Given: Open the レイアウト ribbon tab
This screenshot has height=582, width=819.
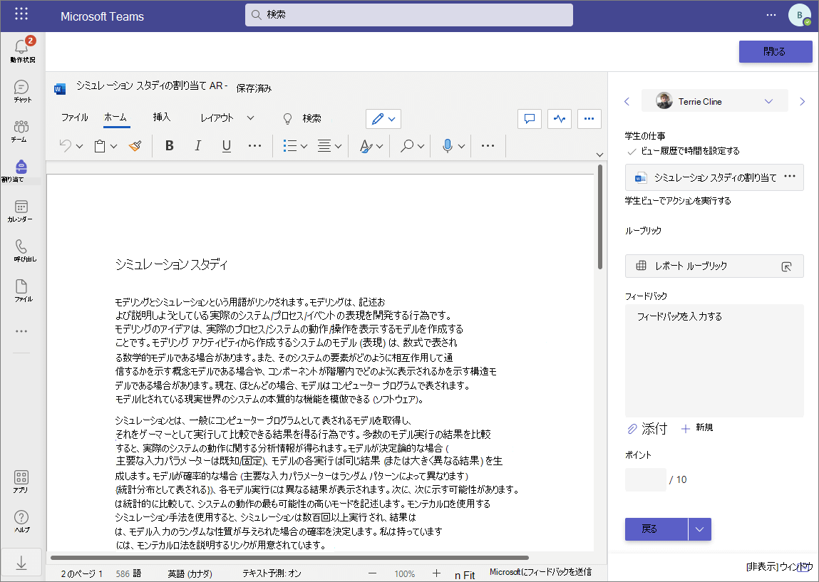Looking at the screenshot, I should click(x=217, y=118).
